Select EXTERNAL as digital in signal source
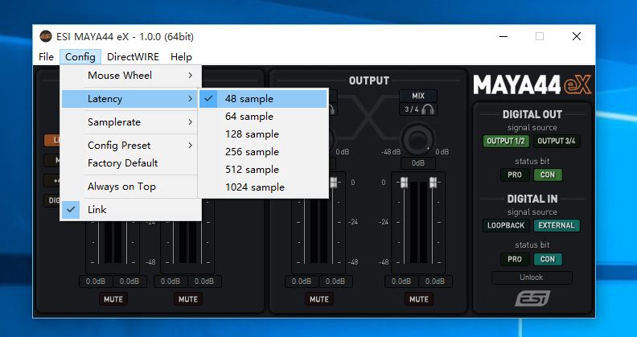Image resolution: width=637 pixels, height=337 pixels. (x=557, y=225)
